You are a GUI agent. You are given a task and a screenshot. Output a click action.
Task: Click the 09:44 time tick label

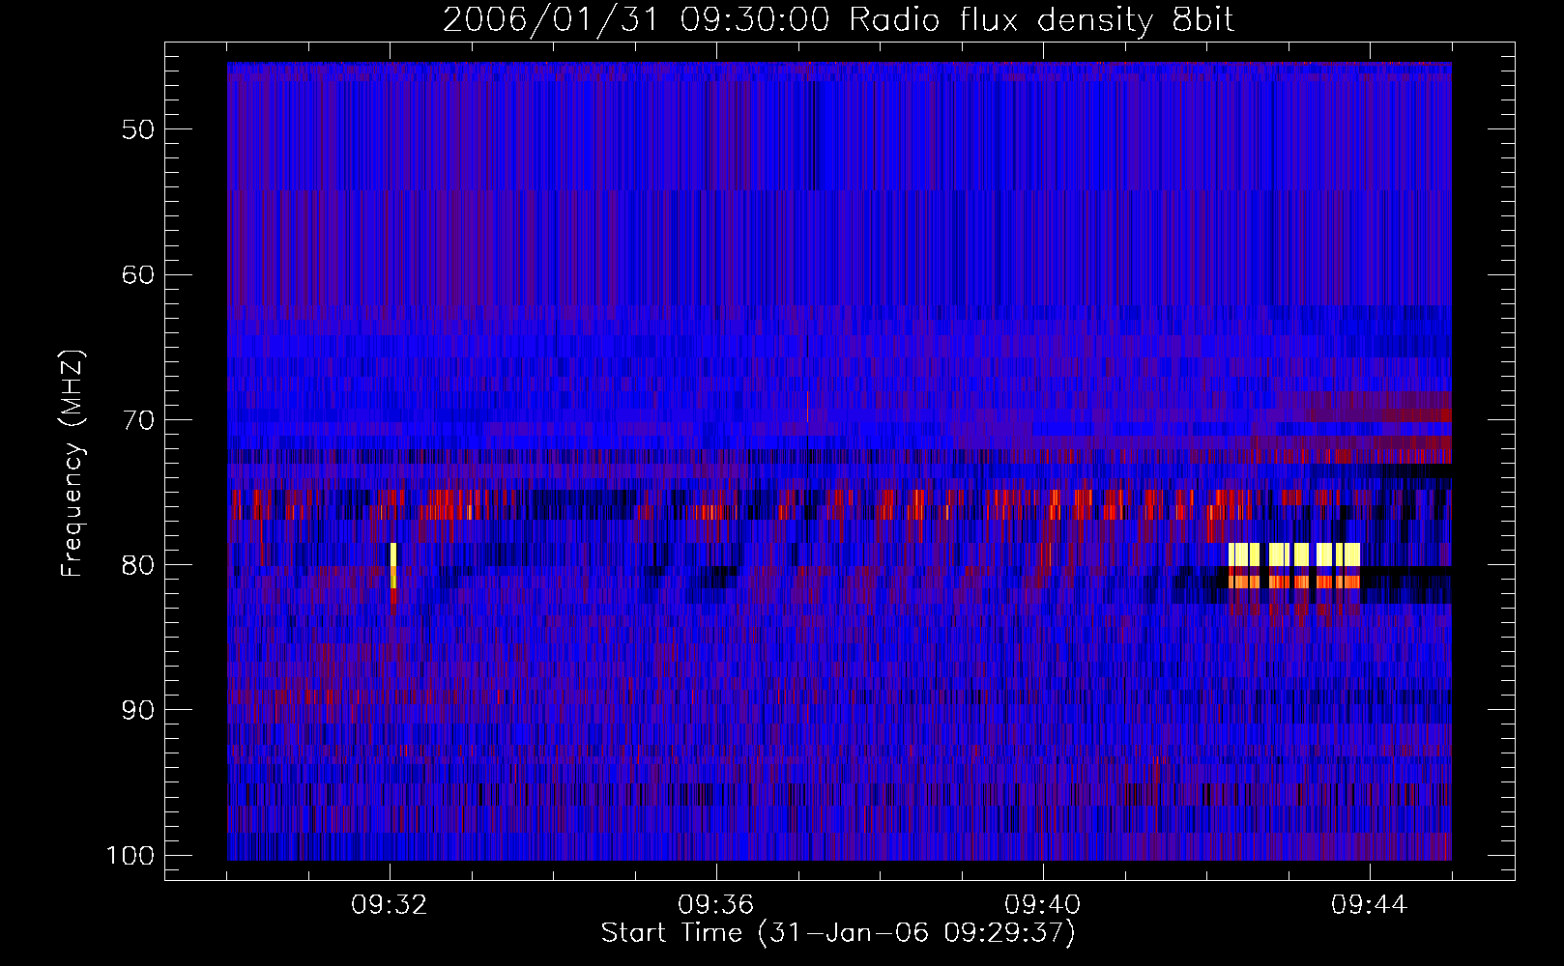click(1370, 905)
